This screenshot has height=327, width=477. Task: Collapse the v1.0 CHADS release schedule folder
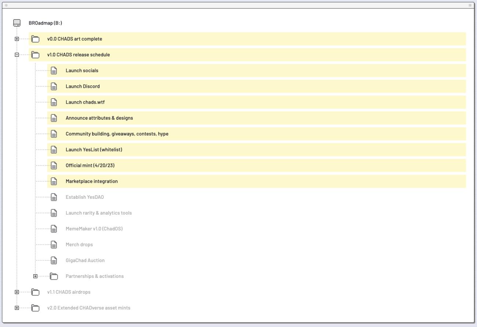pos(17,55)
